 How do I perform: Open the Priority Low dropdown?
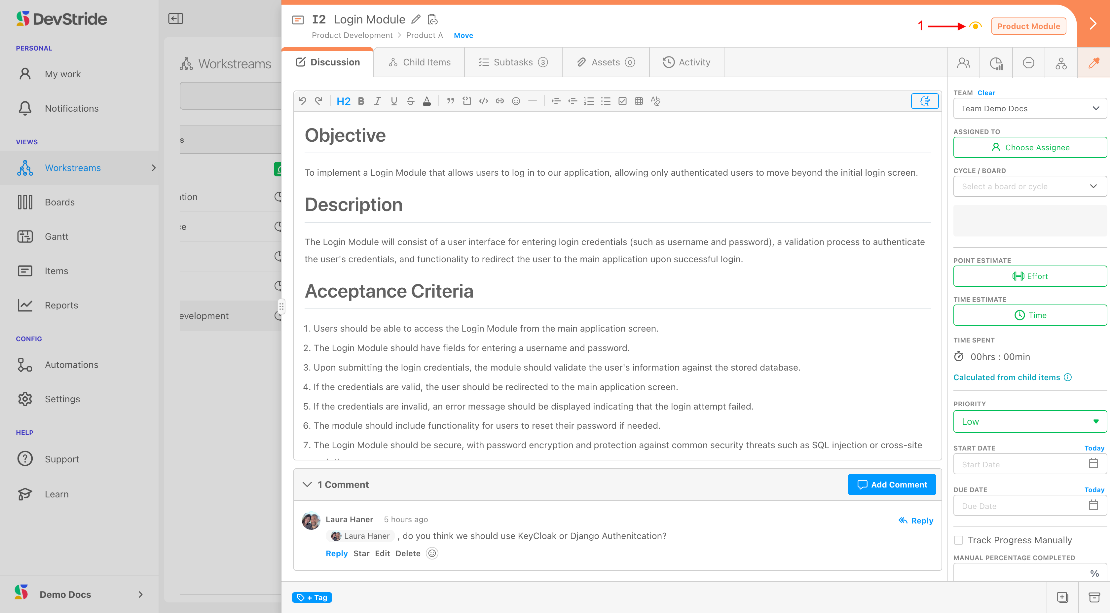point(1029,421)
